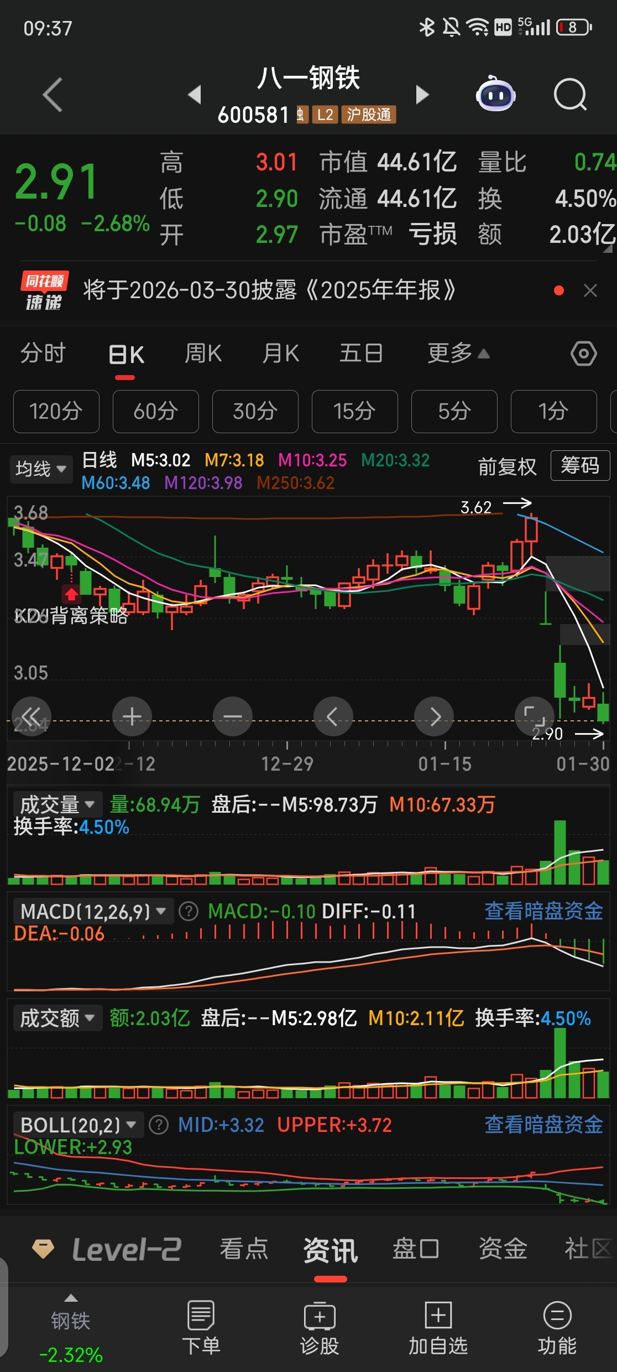Open the 2025年年报 disclosure notice
This screenshot has height=1372, width=617.
pyautogui.click(x=269, y=290)
